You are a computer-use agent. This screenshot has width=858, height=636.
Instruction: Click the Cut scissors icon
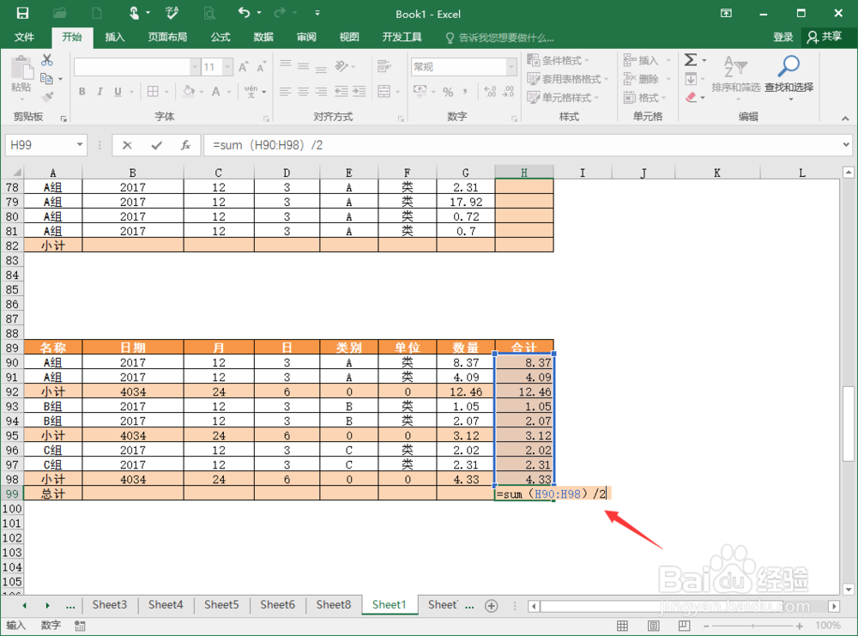tap(47, 60)
